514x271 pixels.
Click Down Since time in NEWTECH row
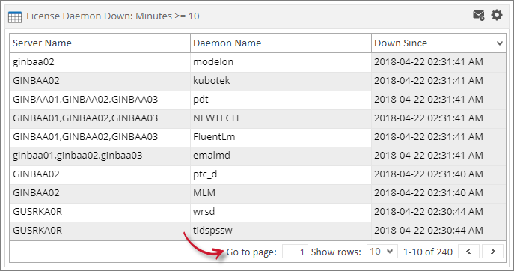coord(438,118)
